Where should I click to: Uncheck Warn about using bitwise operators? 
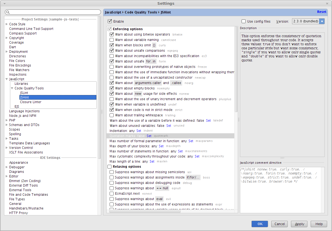111,34
